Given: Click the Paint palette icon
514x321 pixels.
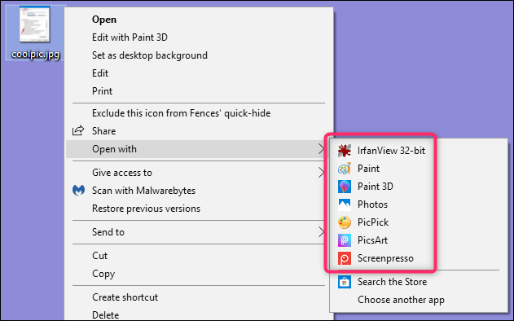Looking at the screenshot, I should (345, 169).
